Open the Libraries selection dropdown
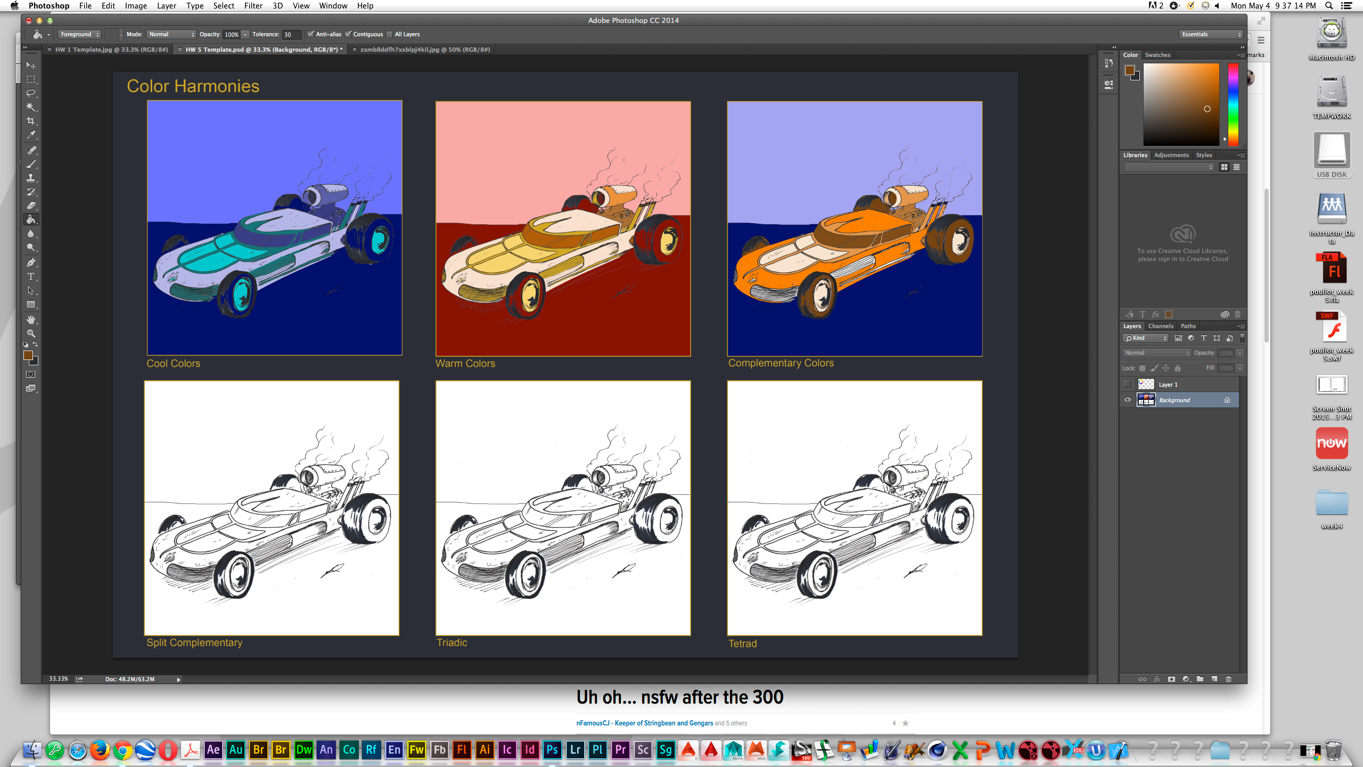 coord(1169,167)
